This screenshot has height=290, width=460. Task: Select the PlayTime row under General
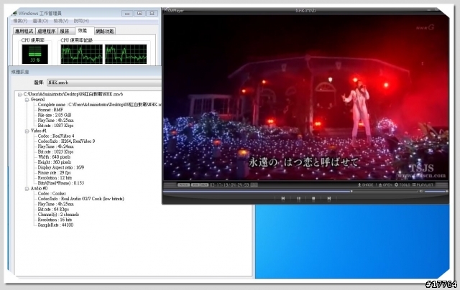click(x=55, y=121)
